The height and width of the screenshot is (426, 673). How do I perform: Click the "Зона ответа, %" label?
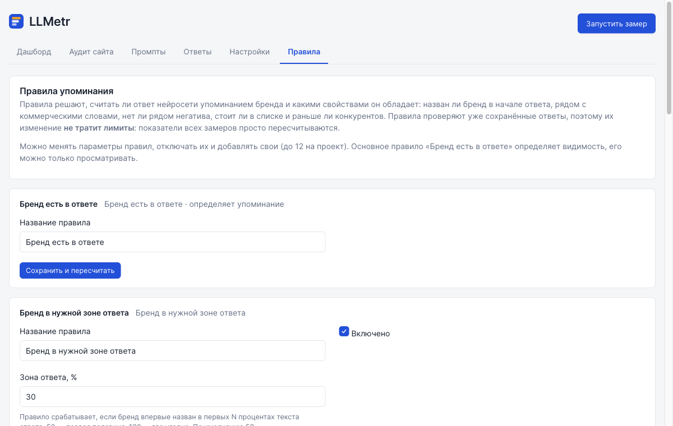(x=48, y=377)
